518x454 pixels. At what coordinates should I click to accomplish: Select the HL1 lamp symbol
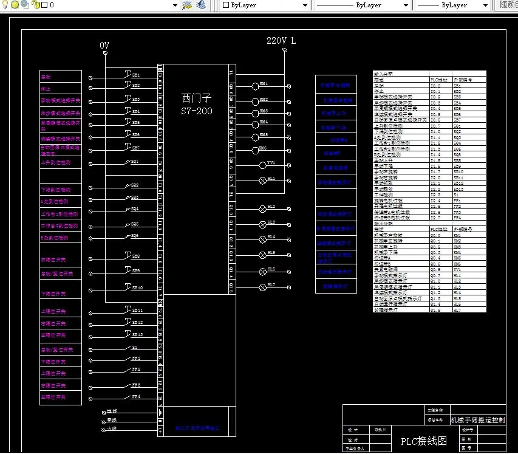click(263, 180)
